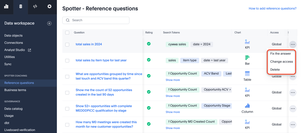Click green rating check for M0 meetings row

click(149, 124)
